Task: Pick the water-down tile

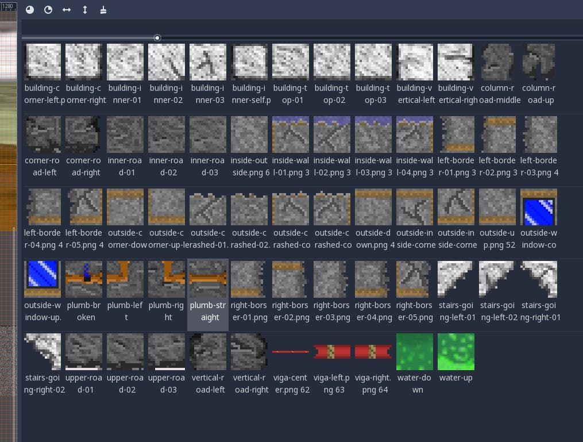Action: 415,364
